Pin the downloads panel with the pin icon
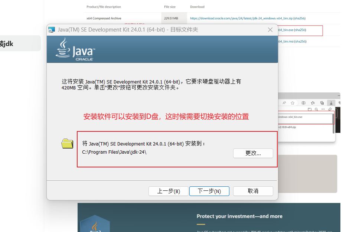Screen dimensions: 343x232 (x=330, y=109)
